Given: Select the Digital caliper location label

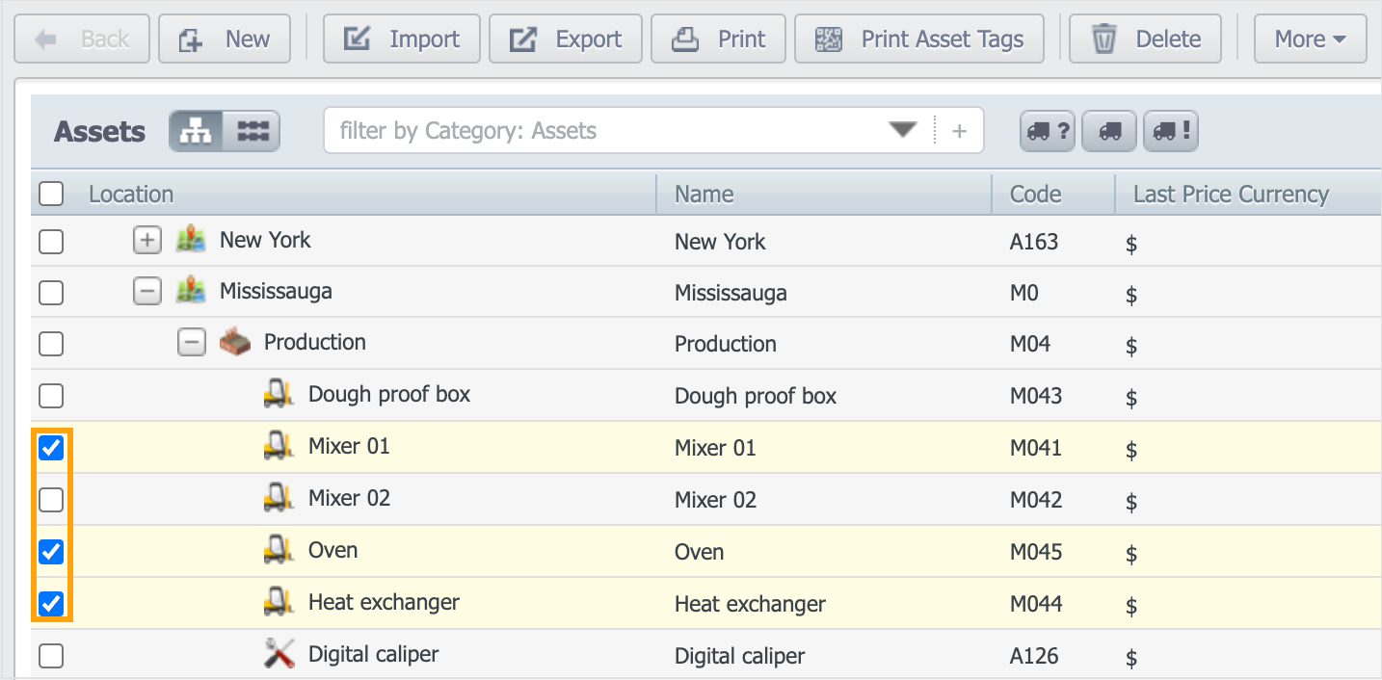Looking at the screenshot, I should pyautogui.click(x=373, y=654).
